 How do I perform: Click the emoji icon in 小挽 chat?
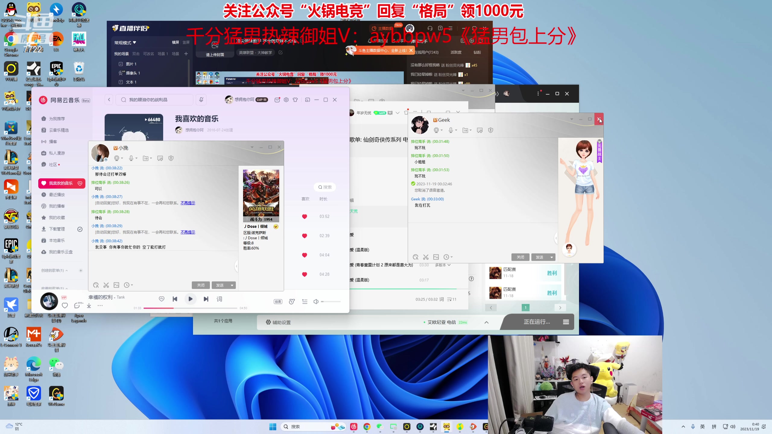(96, 285)
